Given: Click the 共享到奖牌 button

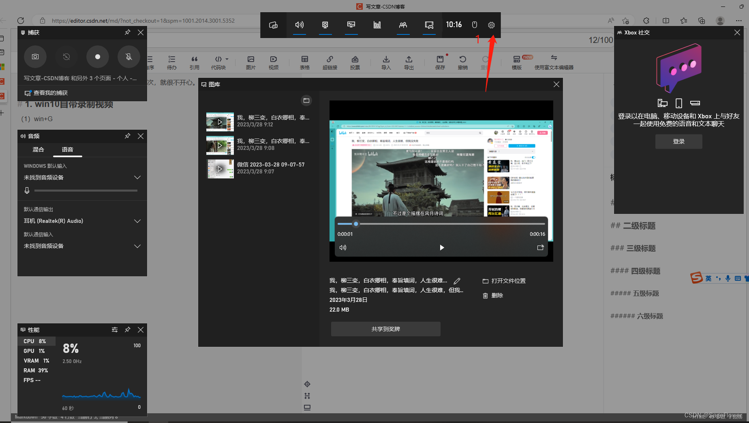Looking at the screenshot, I should (x=386, y=329).
